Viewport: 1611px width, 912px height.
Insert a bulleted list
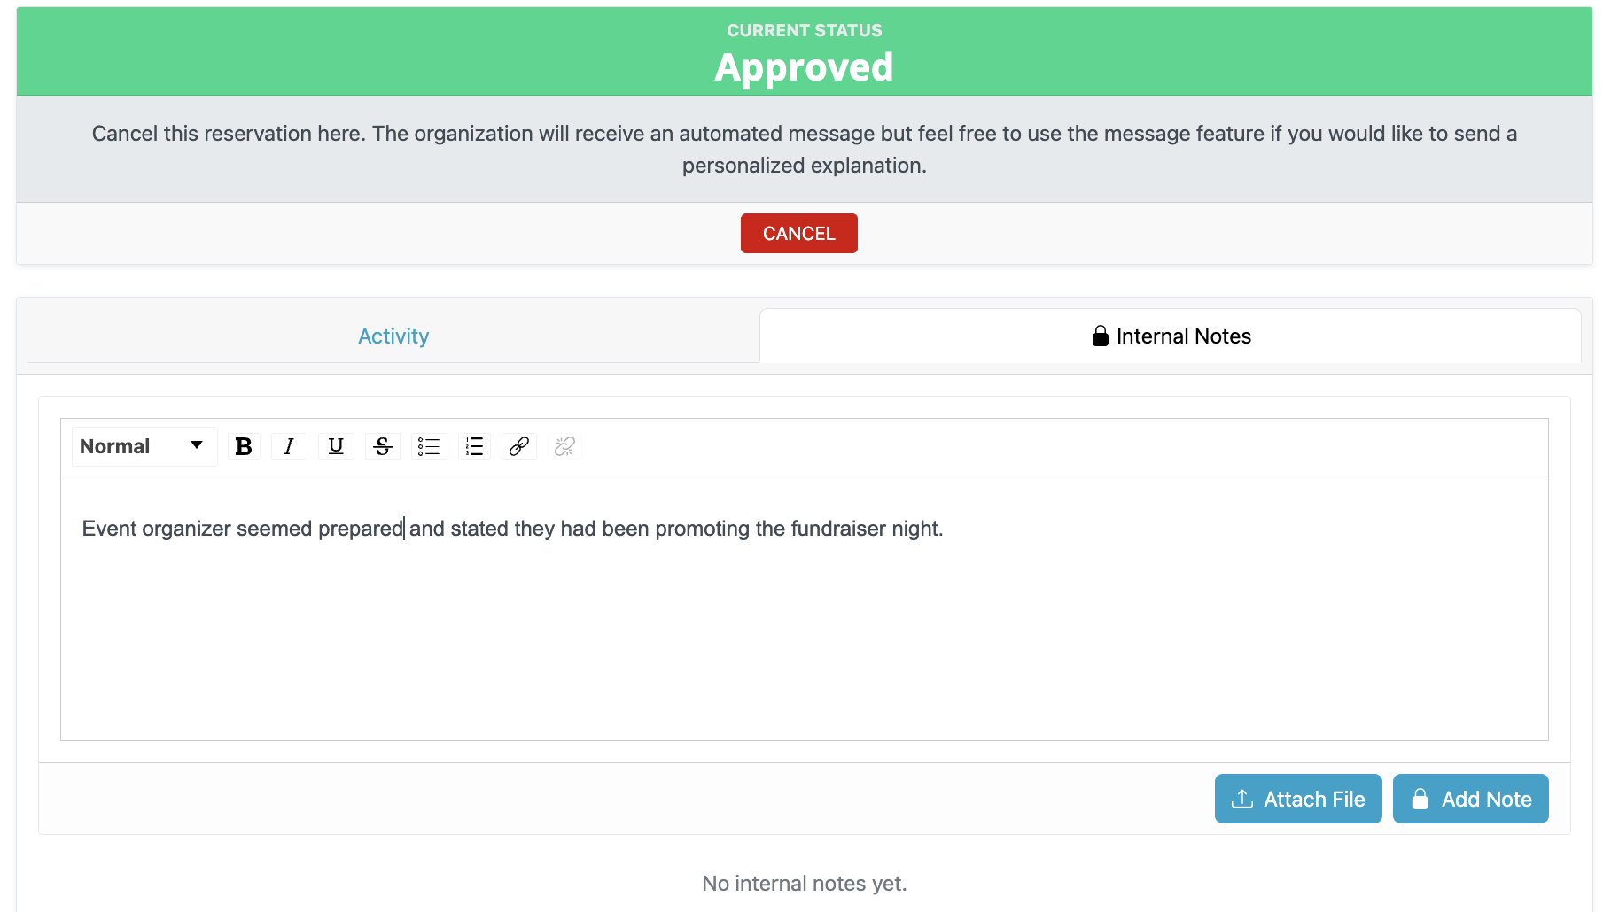tap(429, 446)
